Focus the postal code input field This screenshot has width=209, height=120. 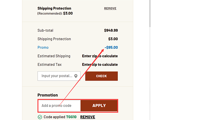pyautogui.click(x=56, y=76)
